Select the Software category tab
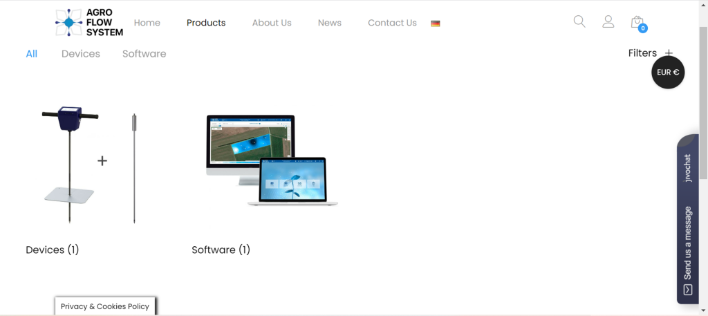708x316 pixels. click(x=144, y=54)
